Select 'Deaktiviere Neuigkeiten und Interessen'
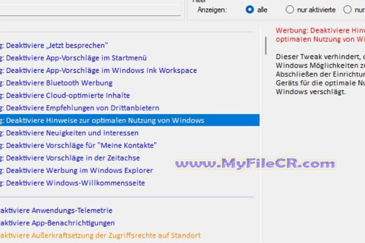Screen dimensions: 365x243 coord(72,133)
